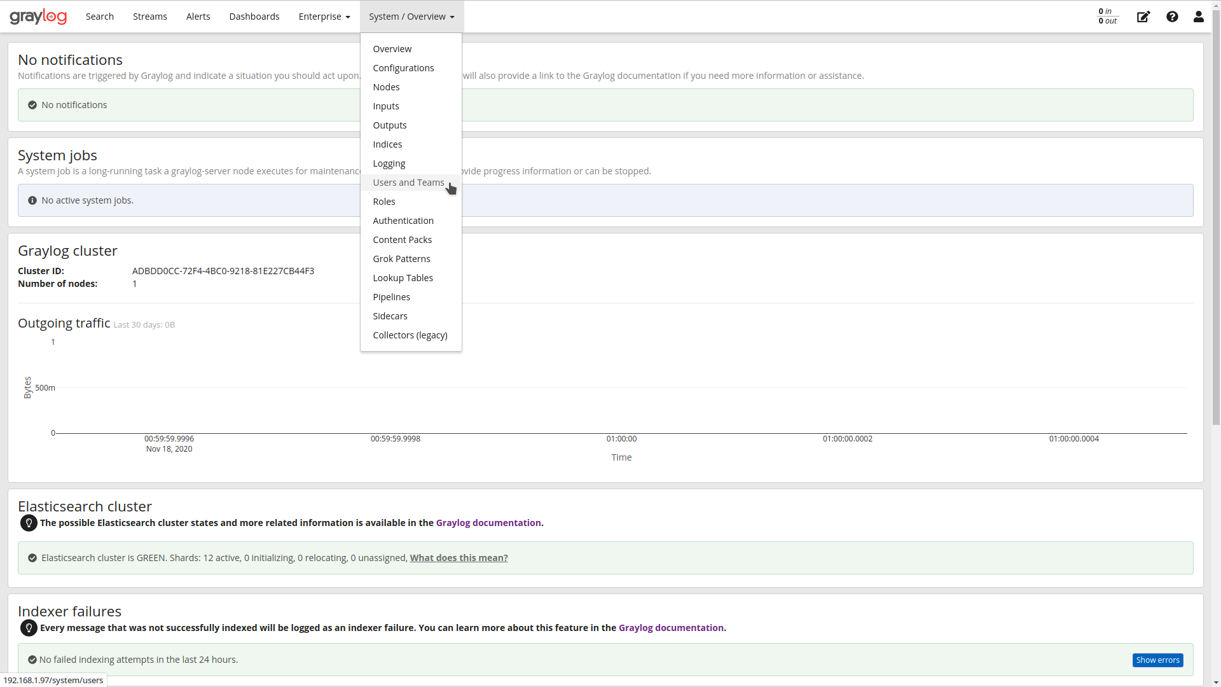Click the edit/scratchpad pencil icon

pos(1143,17)
